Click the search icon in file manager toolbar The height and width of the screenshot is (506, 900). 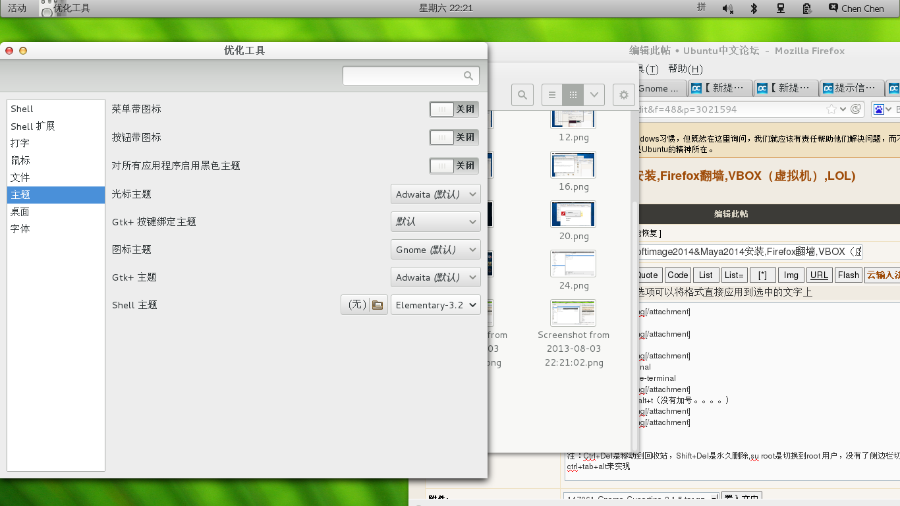pyautogui.click(x=522, y=95)
